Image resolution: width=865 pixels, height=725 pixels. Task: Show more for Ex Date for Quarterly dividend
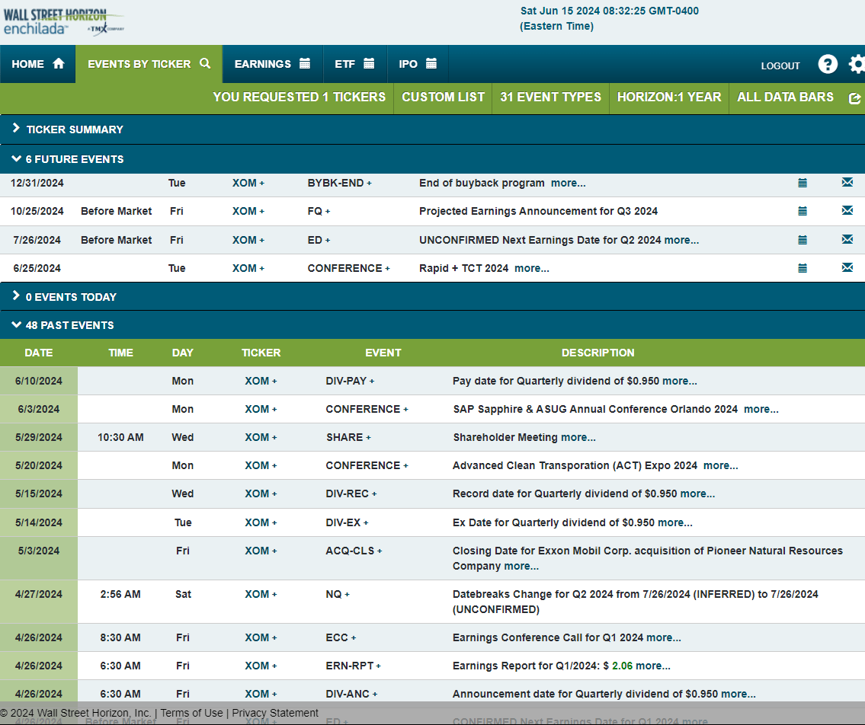(675, 522)
